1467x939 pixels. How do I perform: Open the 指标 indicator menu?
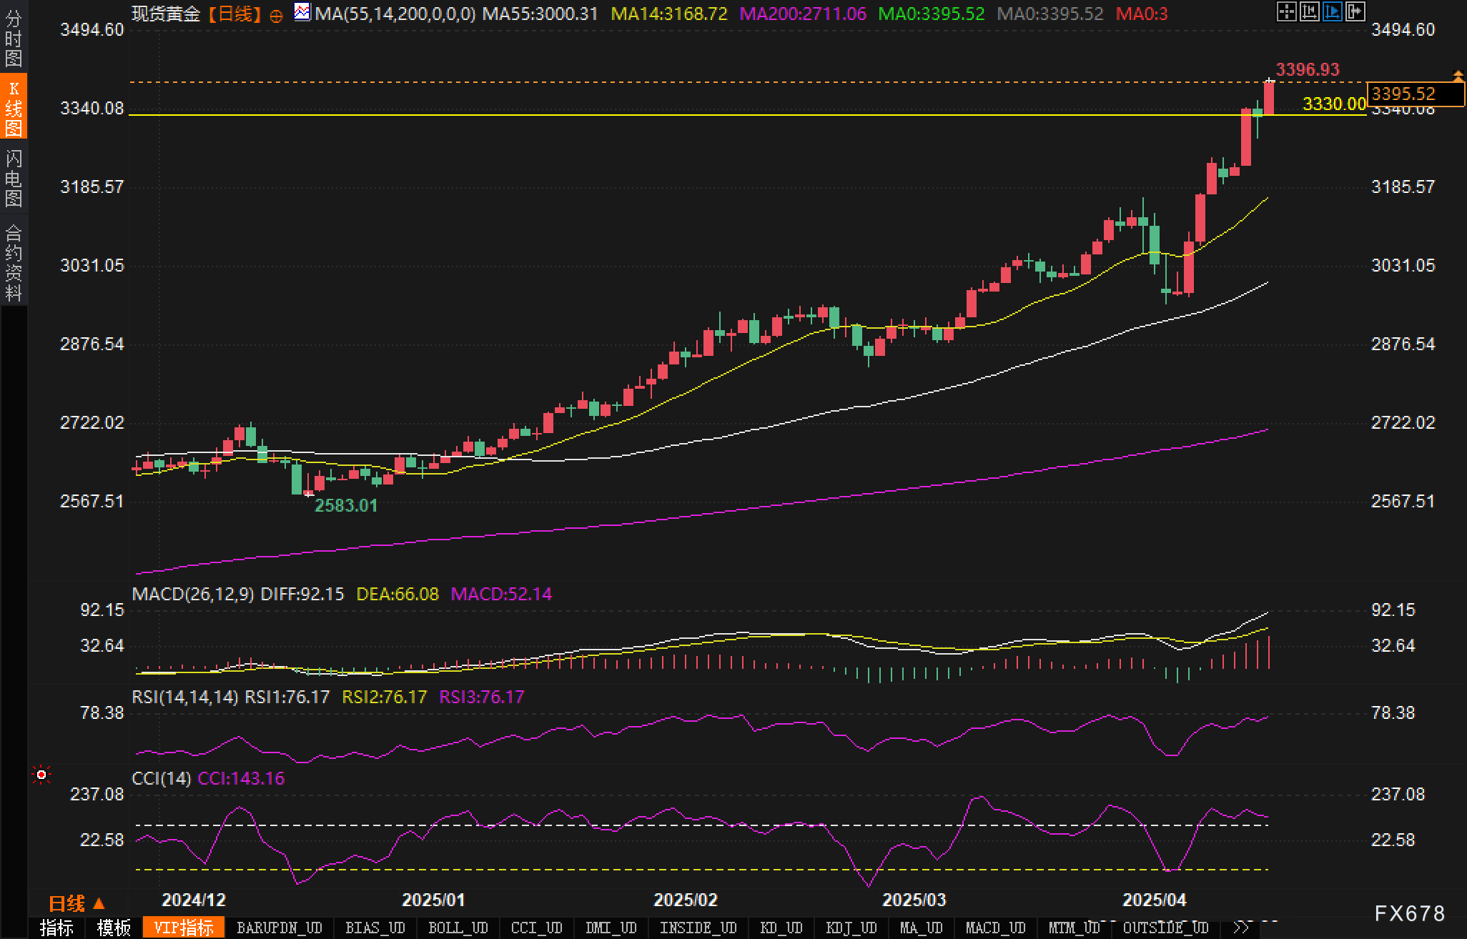coord(56,928)
